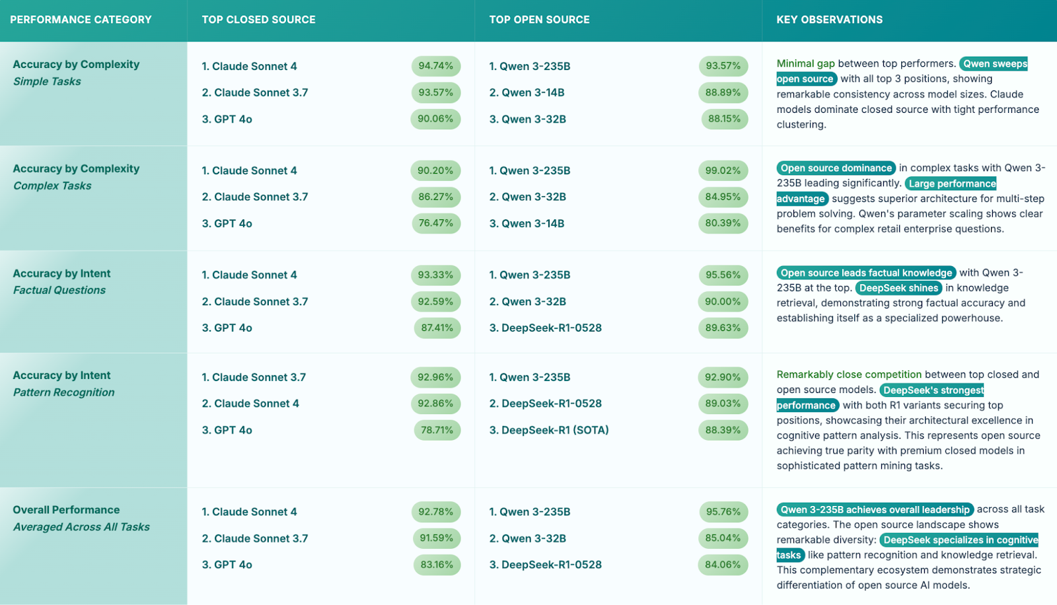The image size is (1057, 605).
Task: Click the 90.20% score badge
Action: coord(435,170)
